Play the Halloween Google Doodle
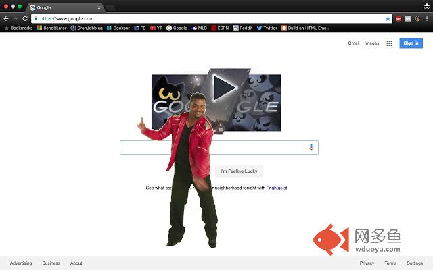 pos(225,86)
